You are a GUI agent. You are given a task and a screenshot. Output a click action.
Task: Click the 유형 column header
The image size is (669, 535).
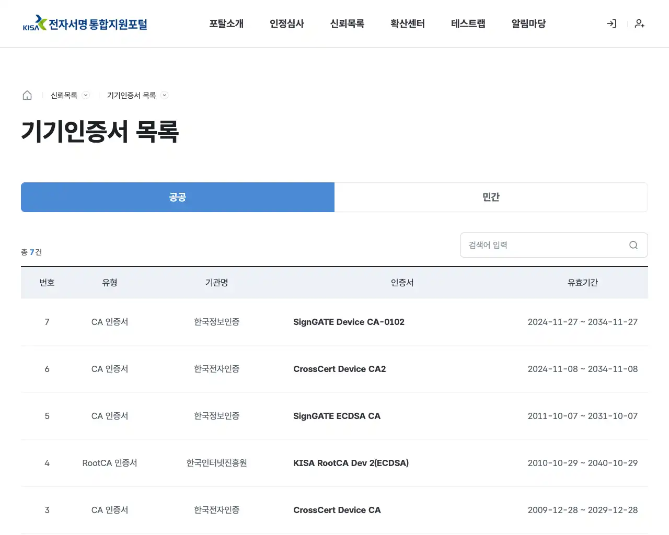(110, 283)
